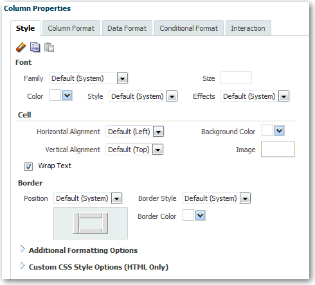Switch to the Column Format tab

pyautogui.click(x=71, y=28)
